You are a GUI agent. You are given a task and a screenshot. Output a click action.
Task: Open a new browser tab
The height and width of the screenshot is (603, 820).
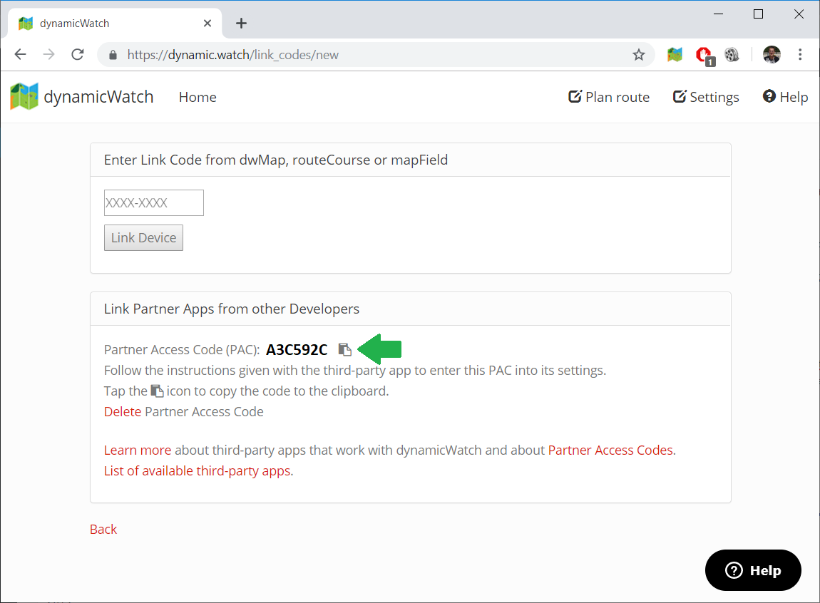(241, 24)
